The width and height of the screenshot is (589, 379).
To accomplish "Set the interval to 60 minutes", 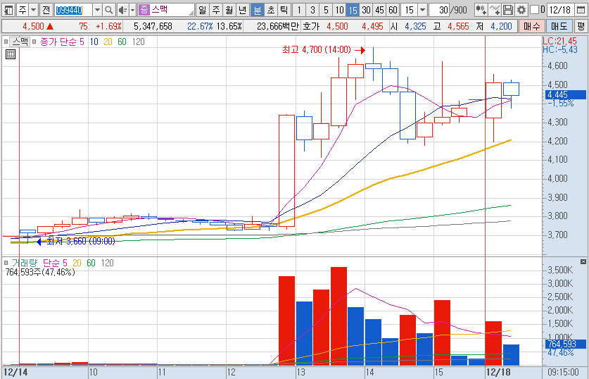I will pos(393,10).
